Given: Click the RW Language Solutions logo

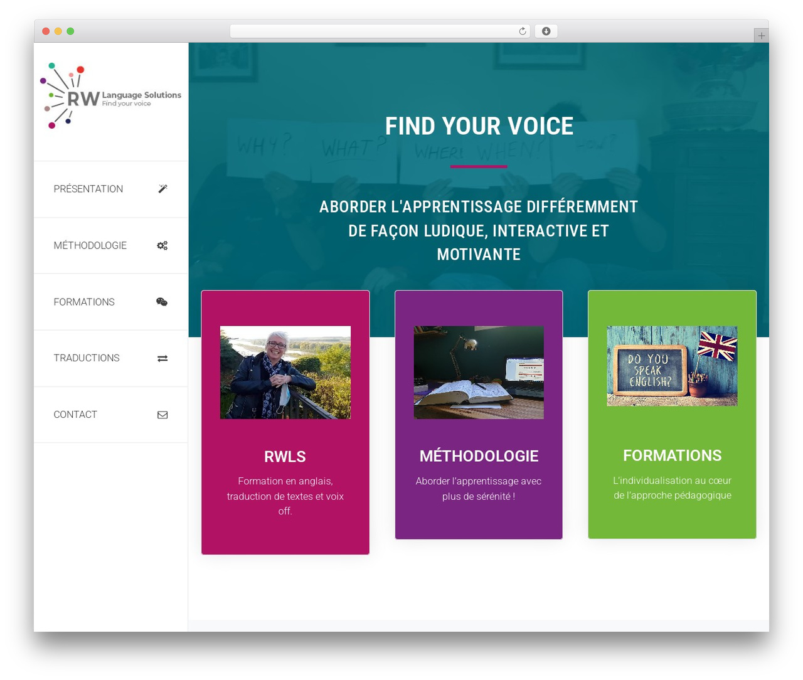Looking at the screenshot, I should pyautogui.click(x=110, y=96).
